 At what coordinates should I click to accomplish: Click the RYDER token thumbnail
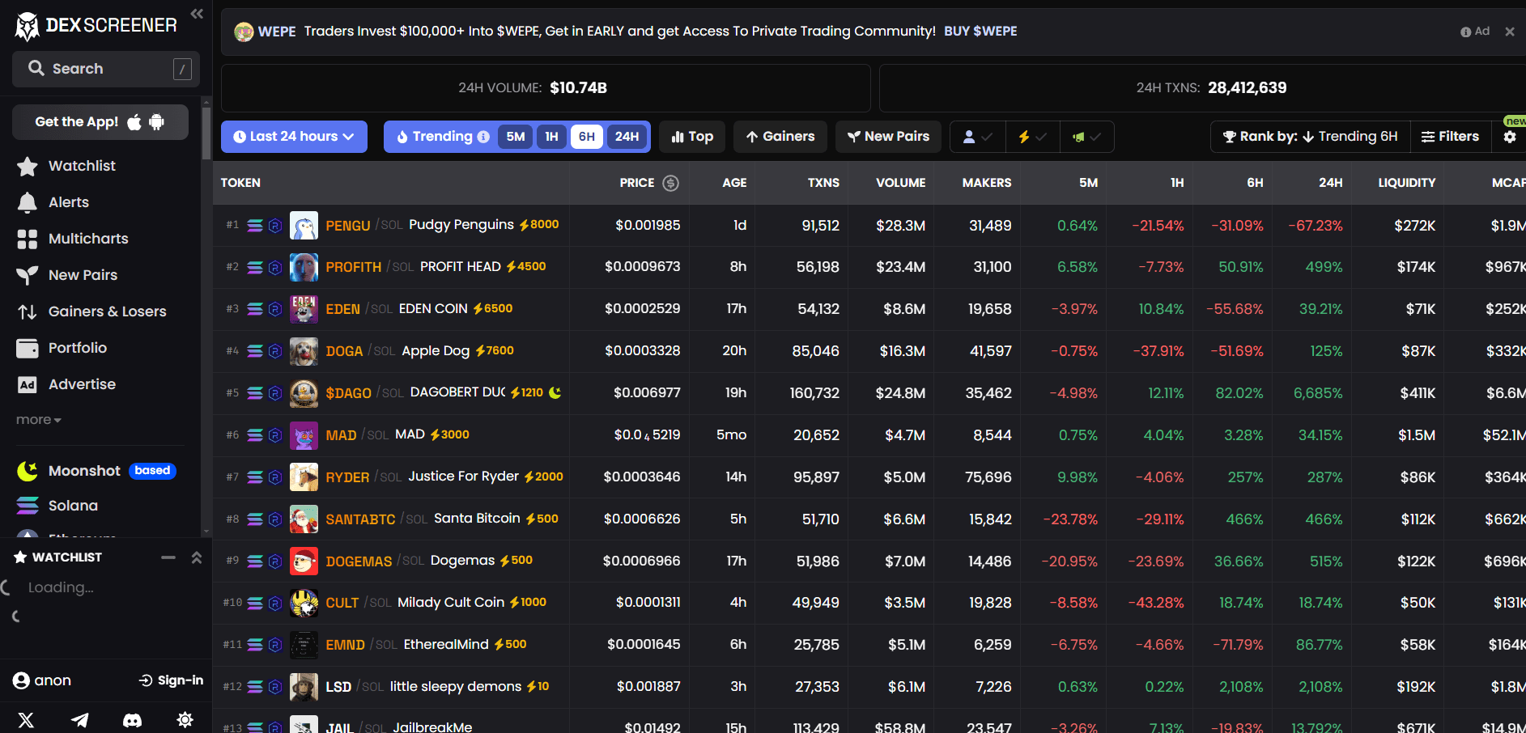(304, 477)
